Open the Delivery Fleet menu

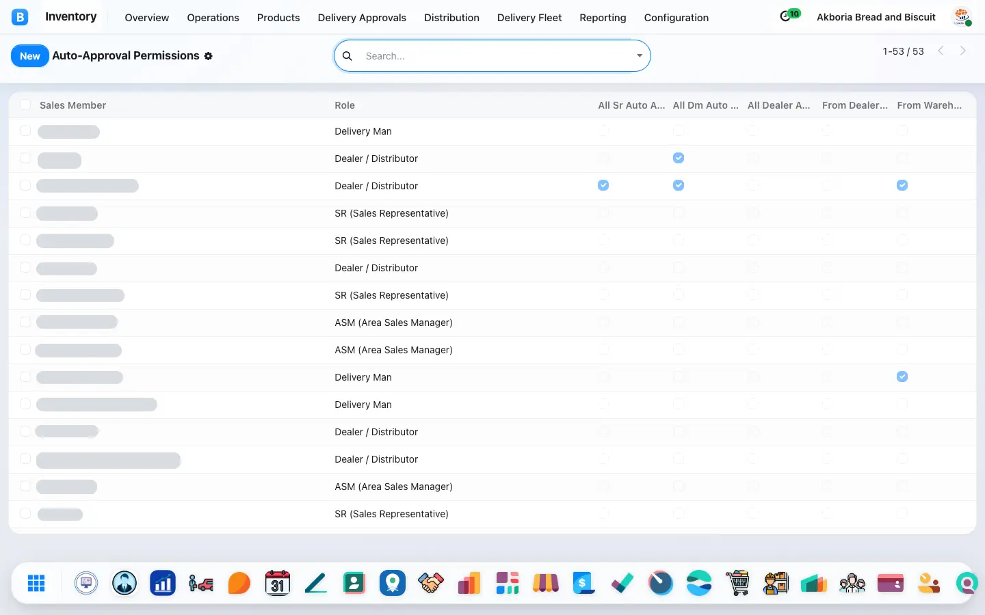(x=529, y=18)
